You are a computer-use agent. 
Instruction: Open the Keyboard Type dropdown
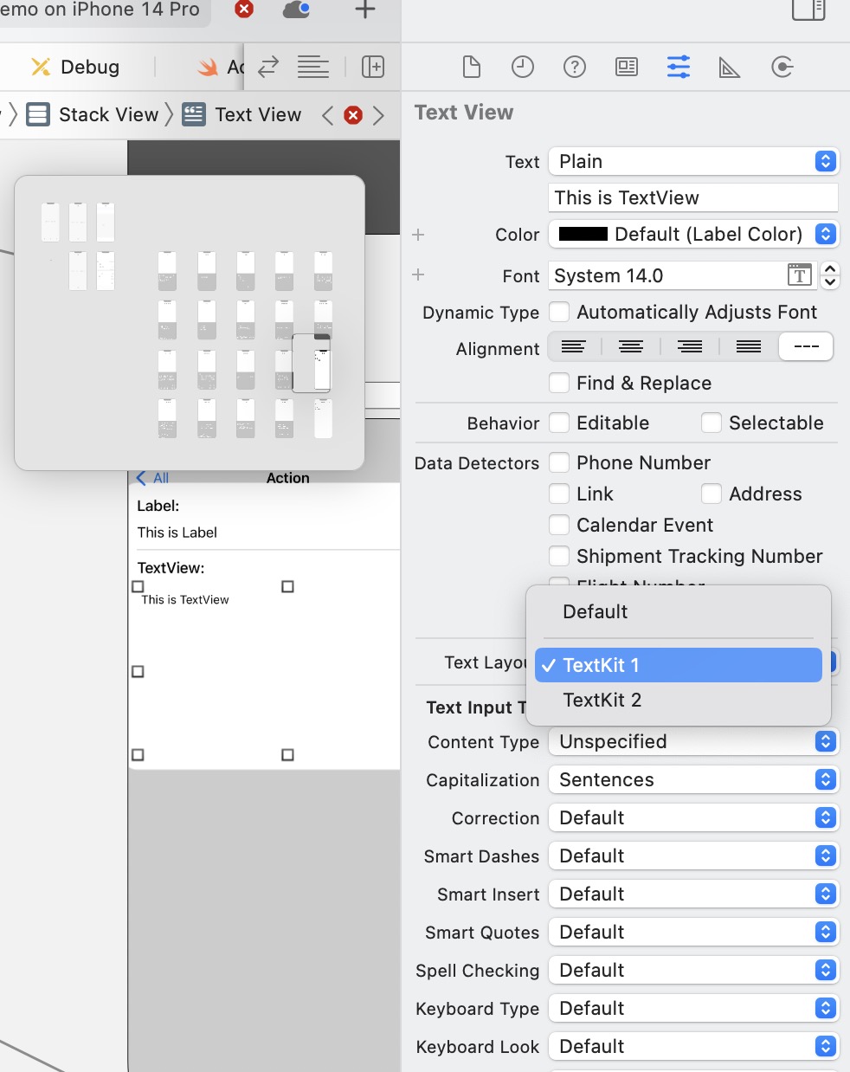pyautogui.click(x=693, y=1008)
